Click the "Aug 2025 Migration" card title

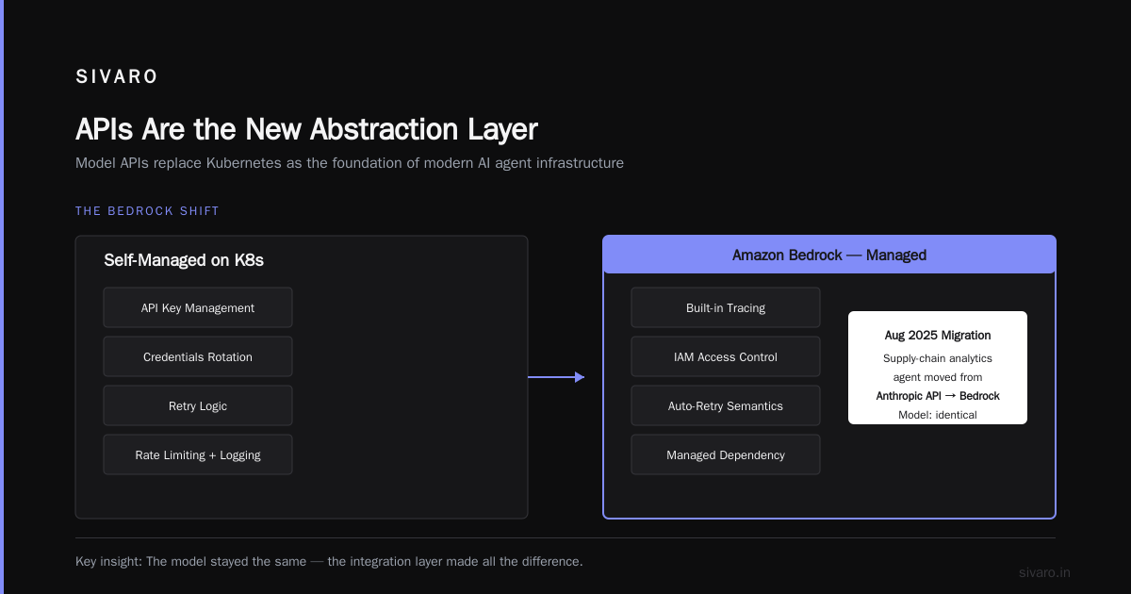[x=938, y=335]
